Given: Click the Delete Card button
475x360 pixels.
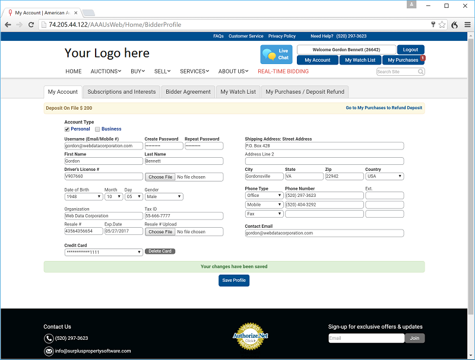Looking at the screenshot, I should [160, 251].
